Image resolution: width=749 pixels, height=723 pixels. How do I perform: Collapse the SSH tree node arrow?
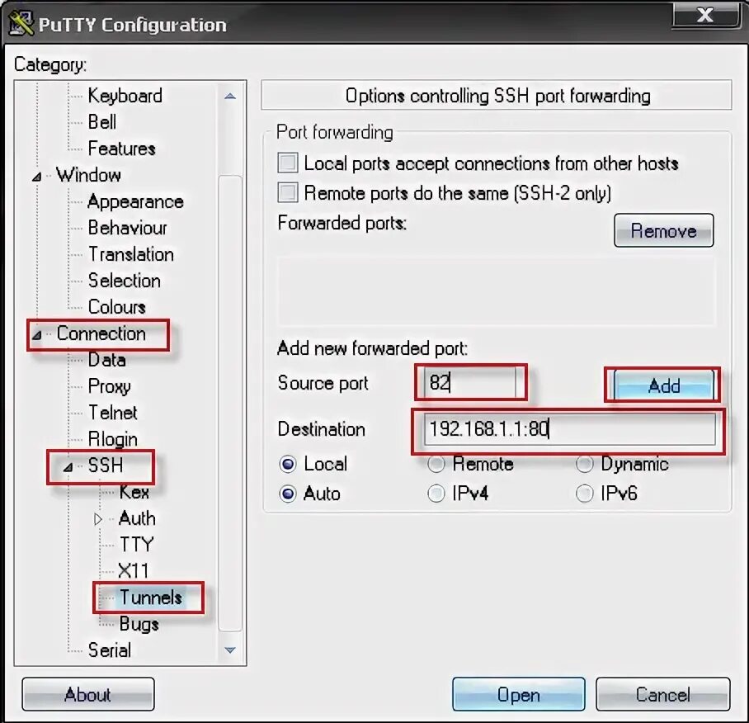(x=68, y=467)
